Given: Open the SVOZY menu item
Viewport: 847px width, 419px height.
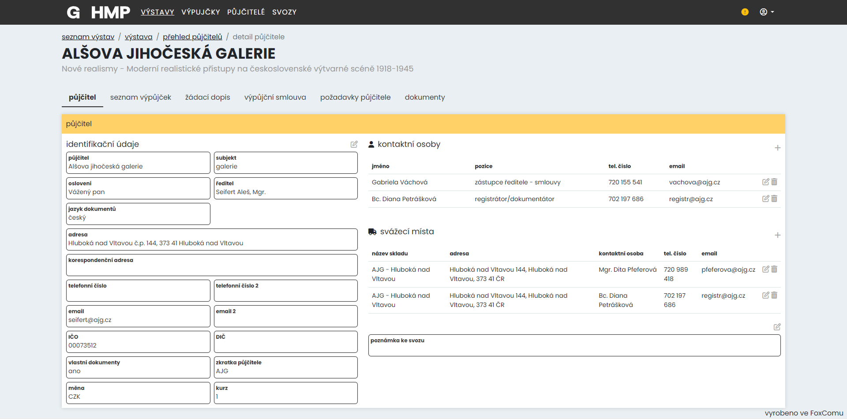Looking at the screenshot, I should (x=284, y=12).
